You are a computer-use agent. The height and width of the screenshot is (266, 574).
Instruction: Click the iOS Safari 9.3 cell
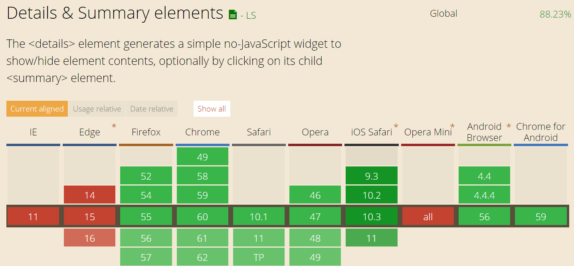(x=372, y=176)
